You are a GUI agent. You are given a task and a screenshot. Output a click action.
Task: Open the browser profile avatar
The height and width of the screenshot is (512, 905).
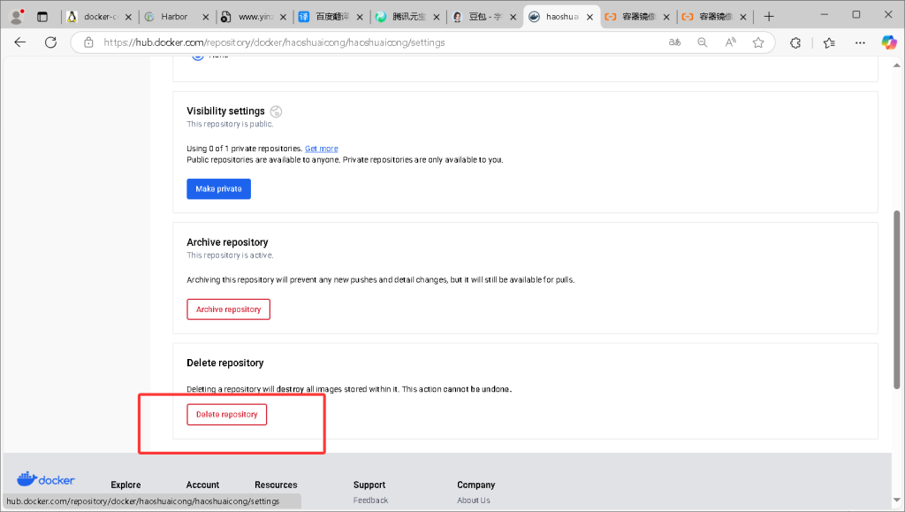16,16
